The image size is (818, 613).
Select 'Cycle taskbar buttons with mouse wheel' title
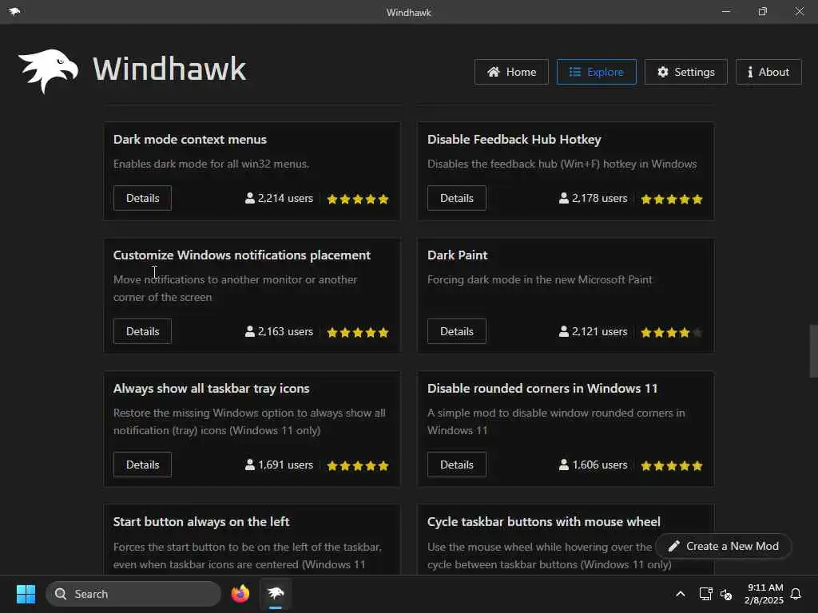tap(543, 522)
